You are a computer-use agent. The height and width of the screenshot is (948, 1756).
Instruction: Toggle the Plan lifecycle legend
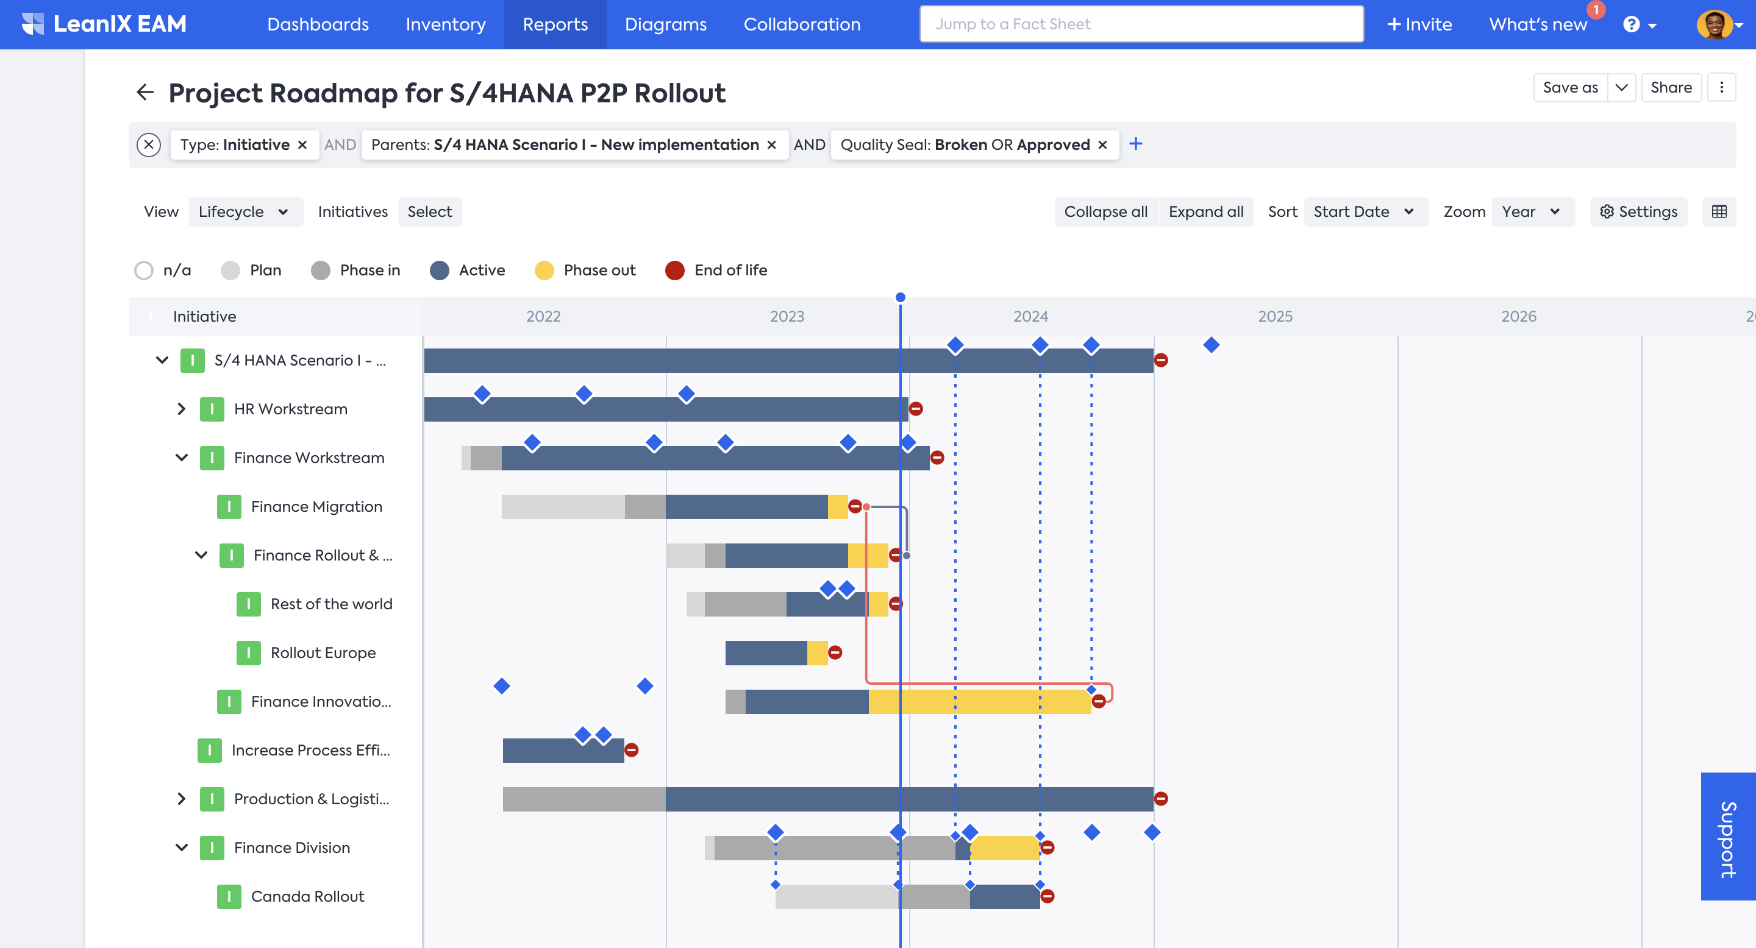(x=251, y=271)
